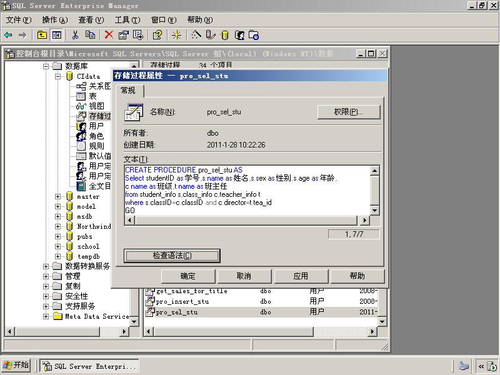Expand the tempdb database node
The image size is (500, 375).
click(x=57, y=256)
